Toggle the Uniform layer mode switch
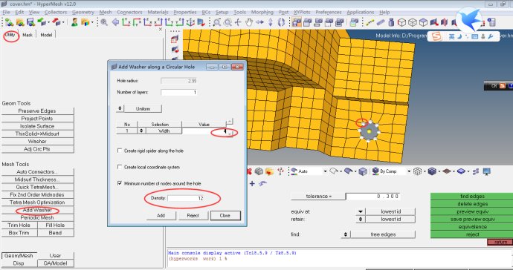This screenshot has height=270, width=513. pos(120,108)
